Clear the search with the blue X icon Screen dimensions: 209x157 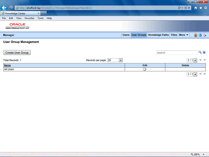204,52
